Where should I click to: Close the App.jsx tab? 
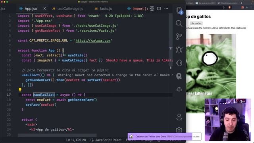(x=45, y=9)
